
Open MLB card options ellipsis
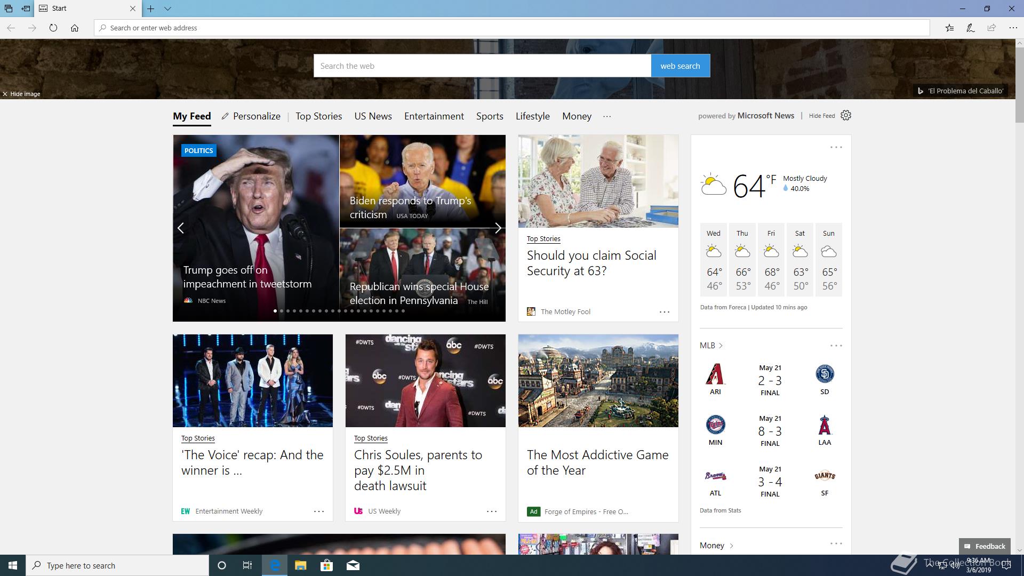click(836, 346)
